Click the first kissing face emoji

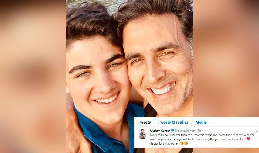point(182,143)
